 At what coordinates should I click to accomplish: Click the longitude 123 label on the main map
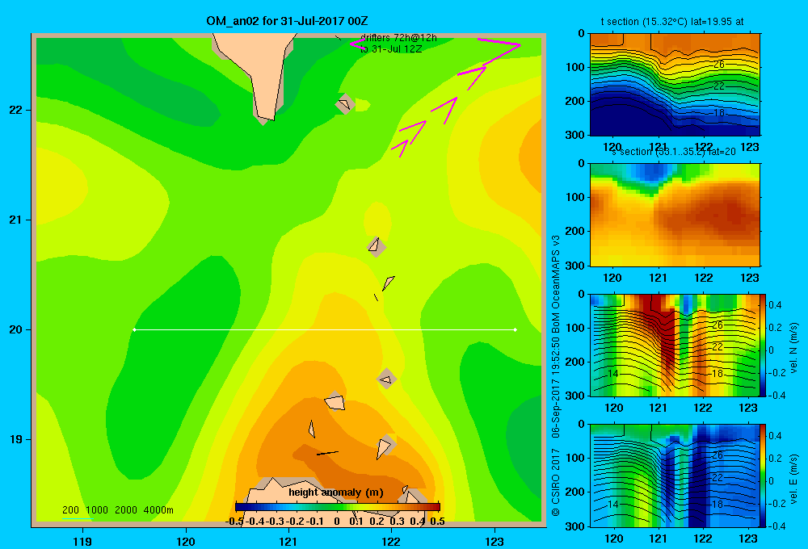tap(494, 541)
